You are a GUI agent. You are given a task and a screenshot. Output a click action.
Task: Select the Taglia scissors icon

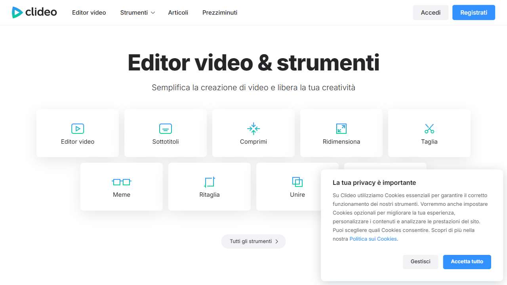coord(429,129)
